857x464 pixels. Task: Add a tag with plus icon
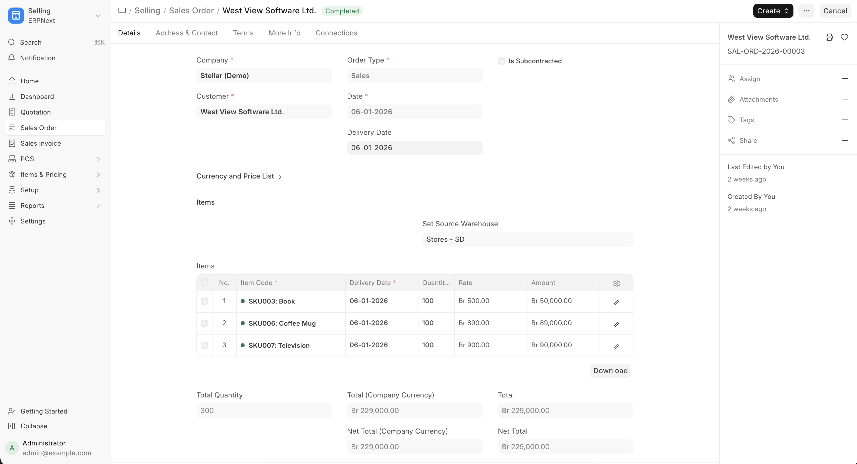(845, 120)
